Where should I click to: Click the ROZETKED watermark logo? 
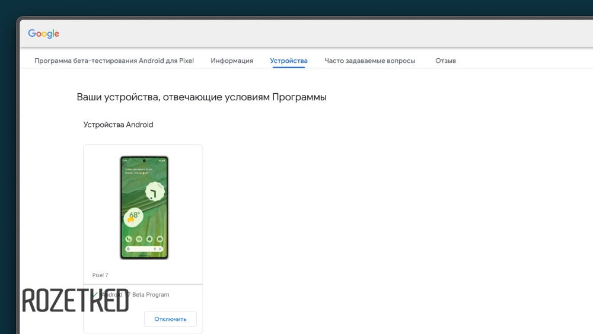[75, 300]
